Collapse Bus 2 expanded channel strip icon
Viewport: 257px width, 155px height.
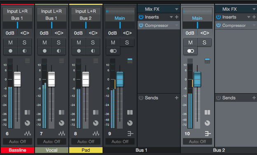(x=207, y=61)
